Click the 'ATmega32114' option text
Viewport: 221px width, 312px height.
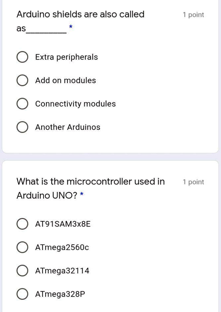pyautogui.click(x=62, y=271)
